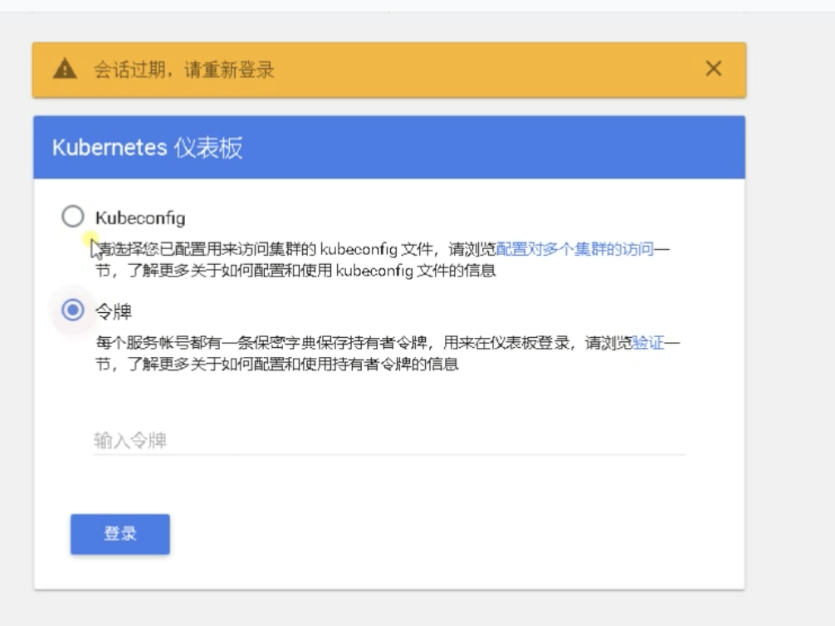The width and height of the screenshot is (835, 626).
Task: Select the Kubeconfig radio button
Action: (73, 217)
